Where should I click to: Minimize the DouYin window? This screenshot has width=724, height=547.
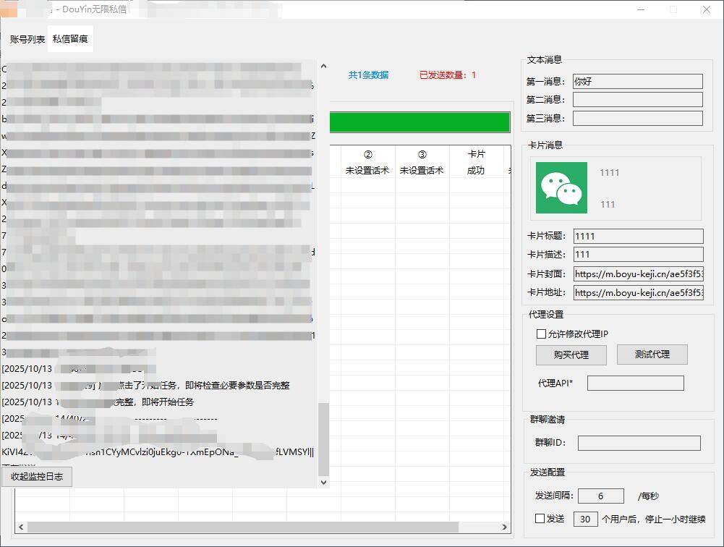pyautogui.click(x=640, y=9)
